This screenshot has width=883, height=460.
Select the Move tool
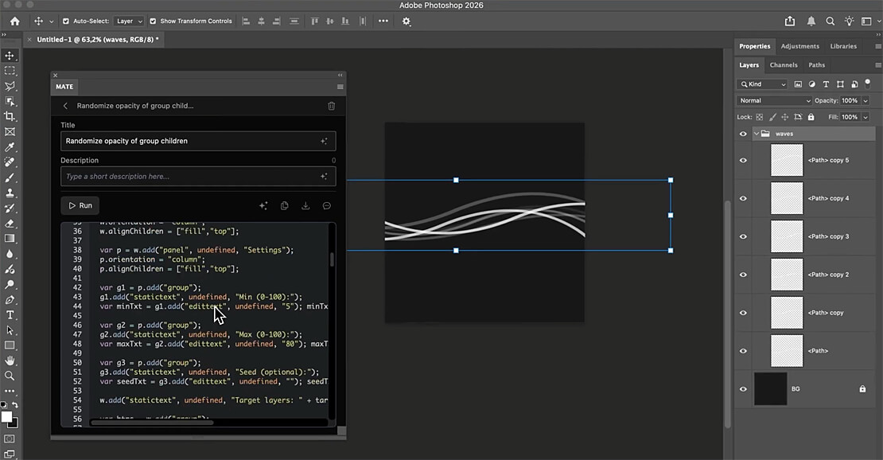[10, 56]
